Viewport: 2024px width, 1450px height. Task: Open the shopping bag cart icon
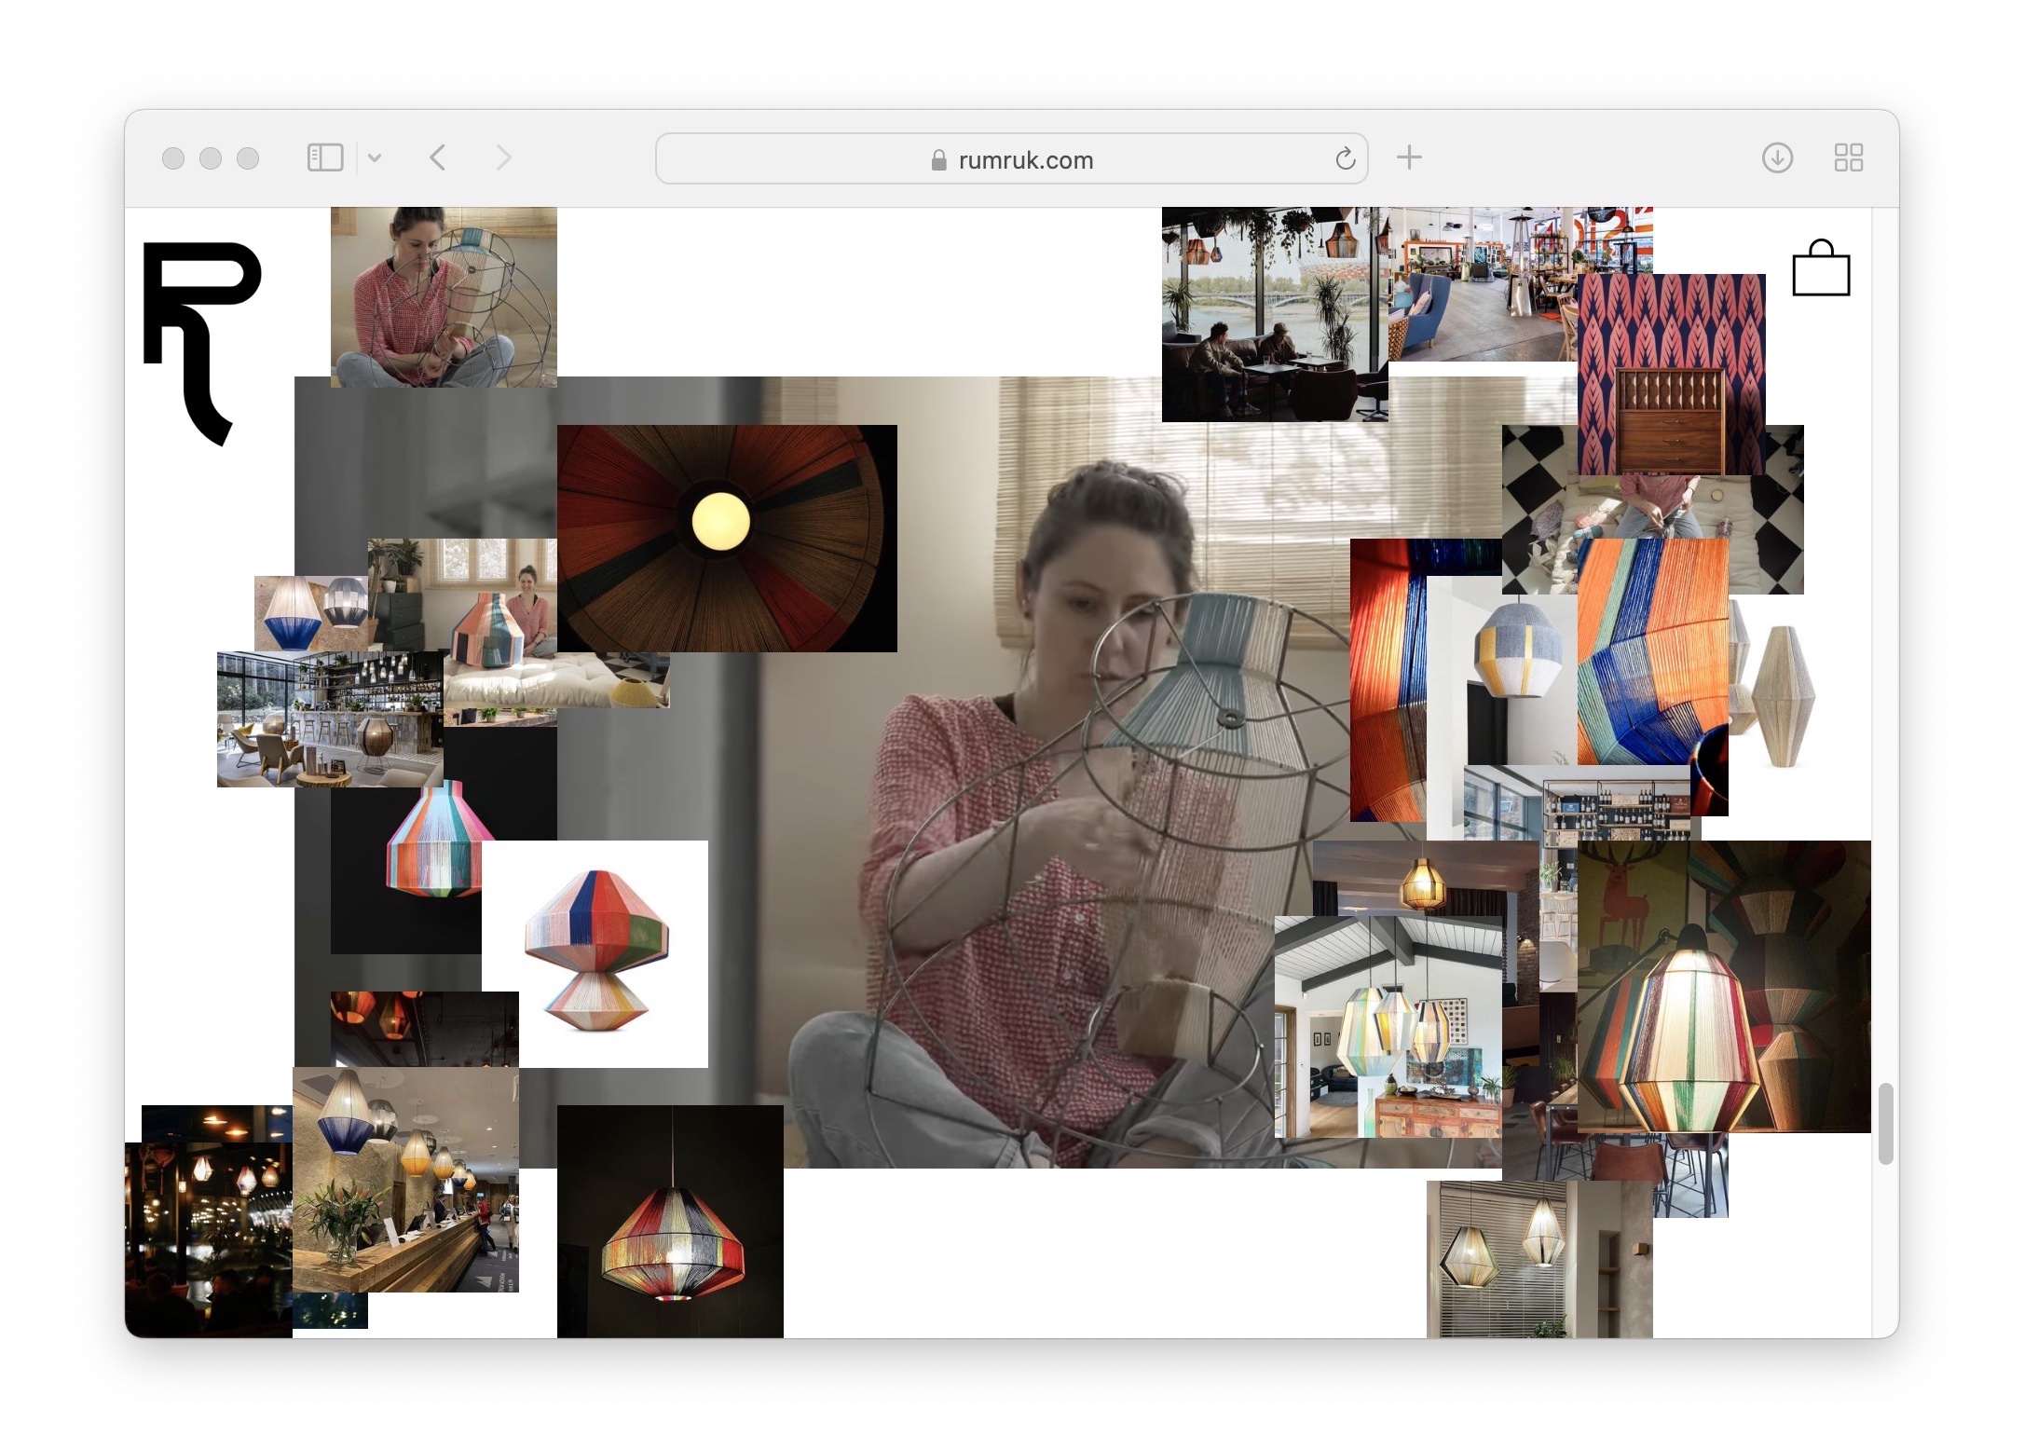[1820, 270]
